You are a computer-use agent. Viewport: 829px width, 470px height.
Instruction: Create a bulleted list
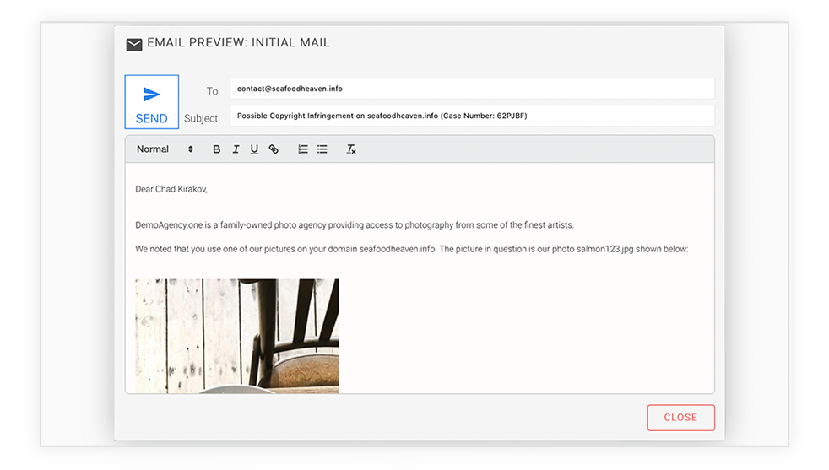pyautogui.click(x=322, y=149)
